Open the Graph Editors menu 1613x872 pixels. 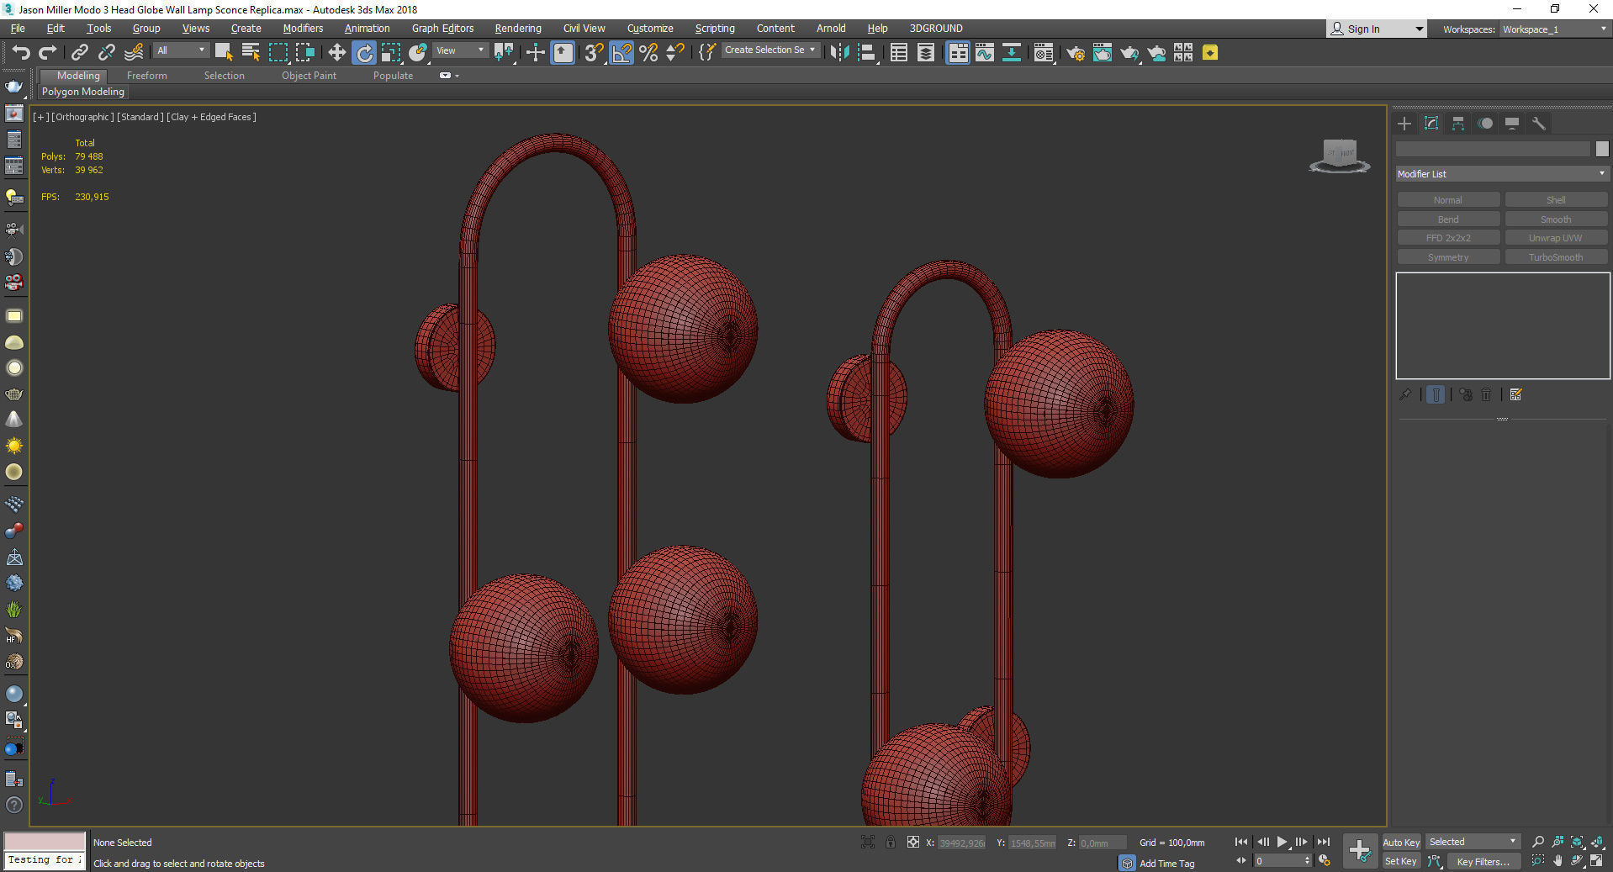[442, 29]
